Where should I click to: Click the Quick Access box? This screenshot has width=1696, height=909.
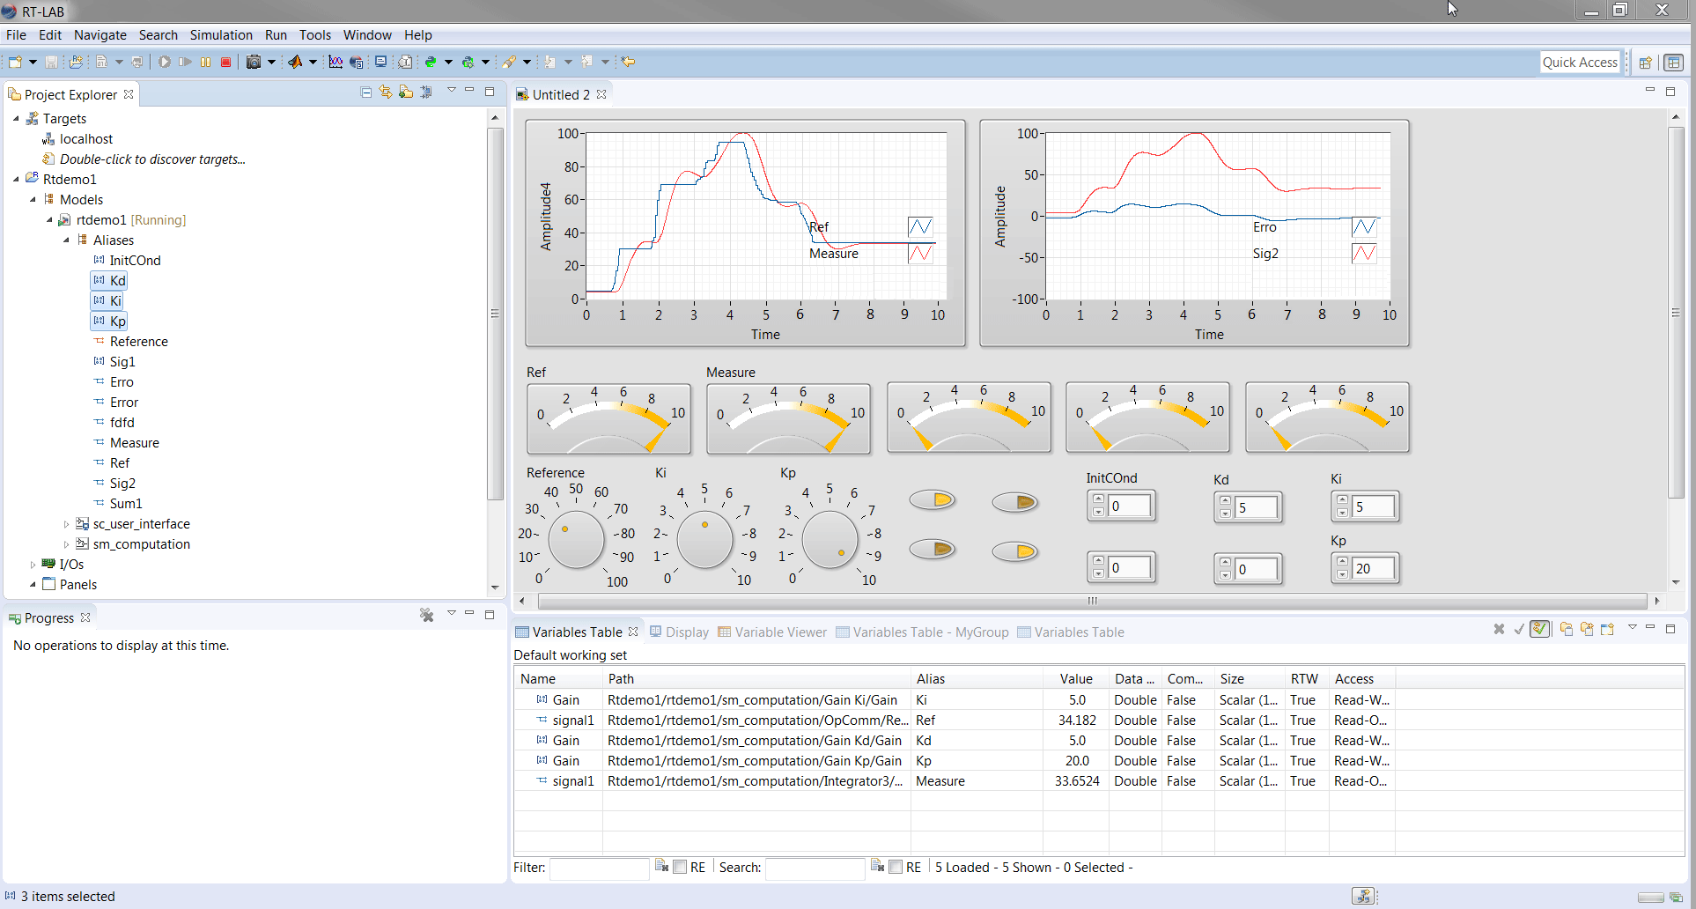point(1580,63)
